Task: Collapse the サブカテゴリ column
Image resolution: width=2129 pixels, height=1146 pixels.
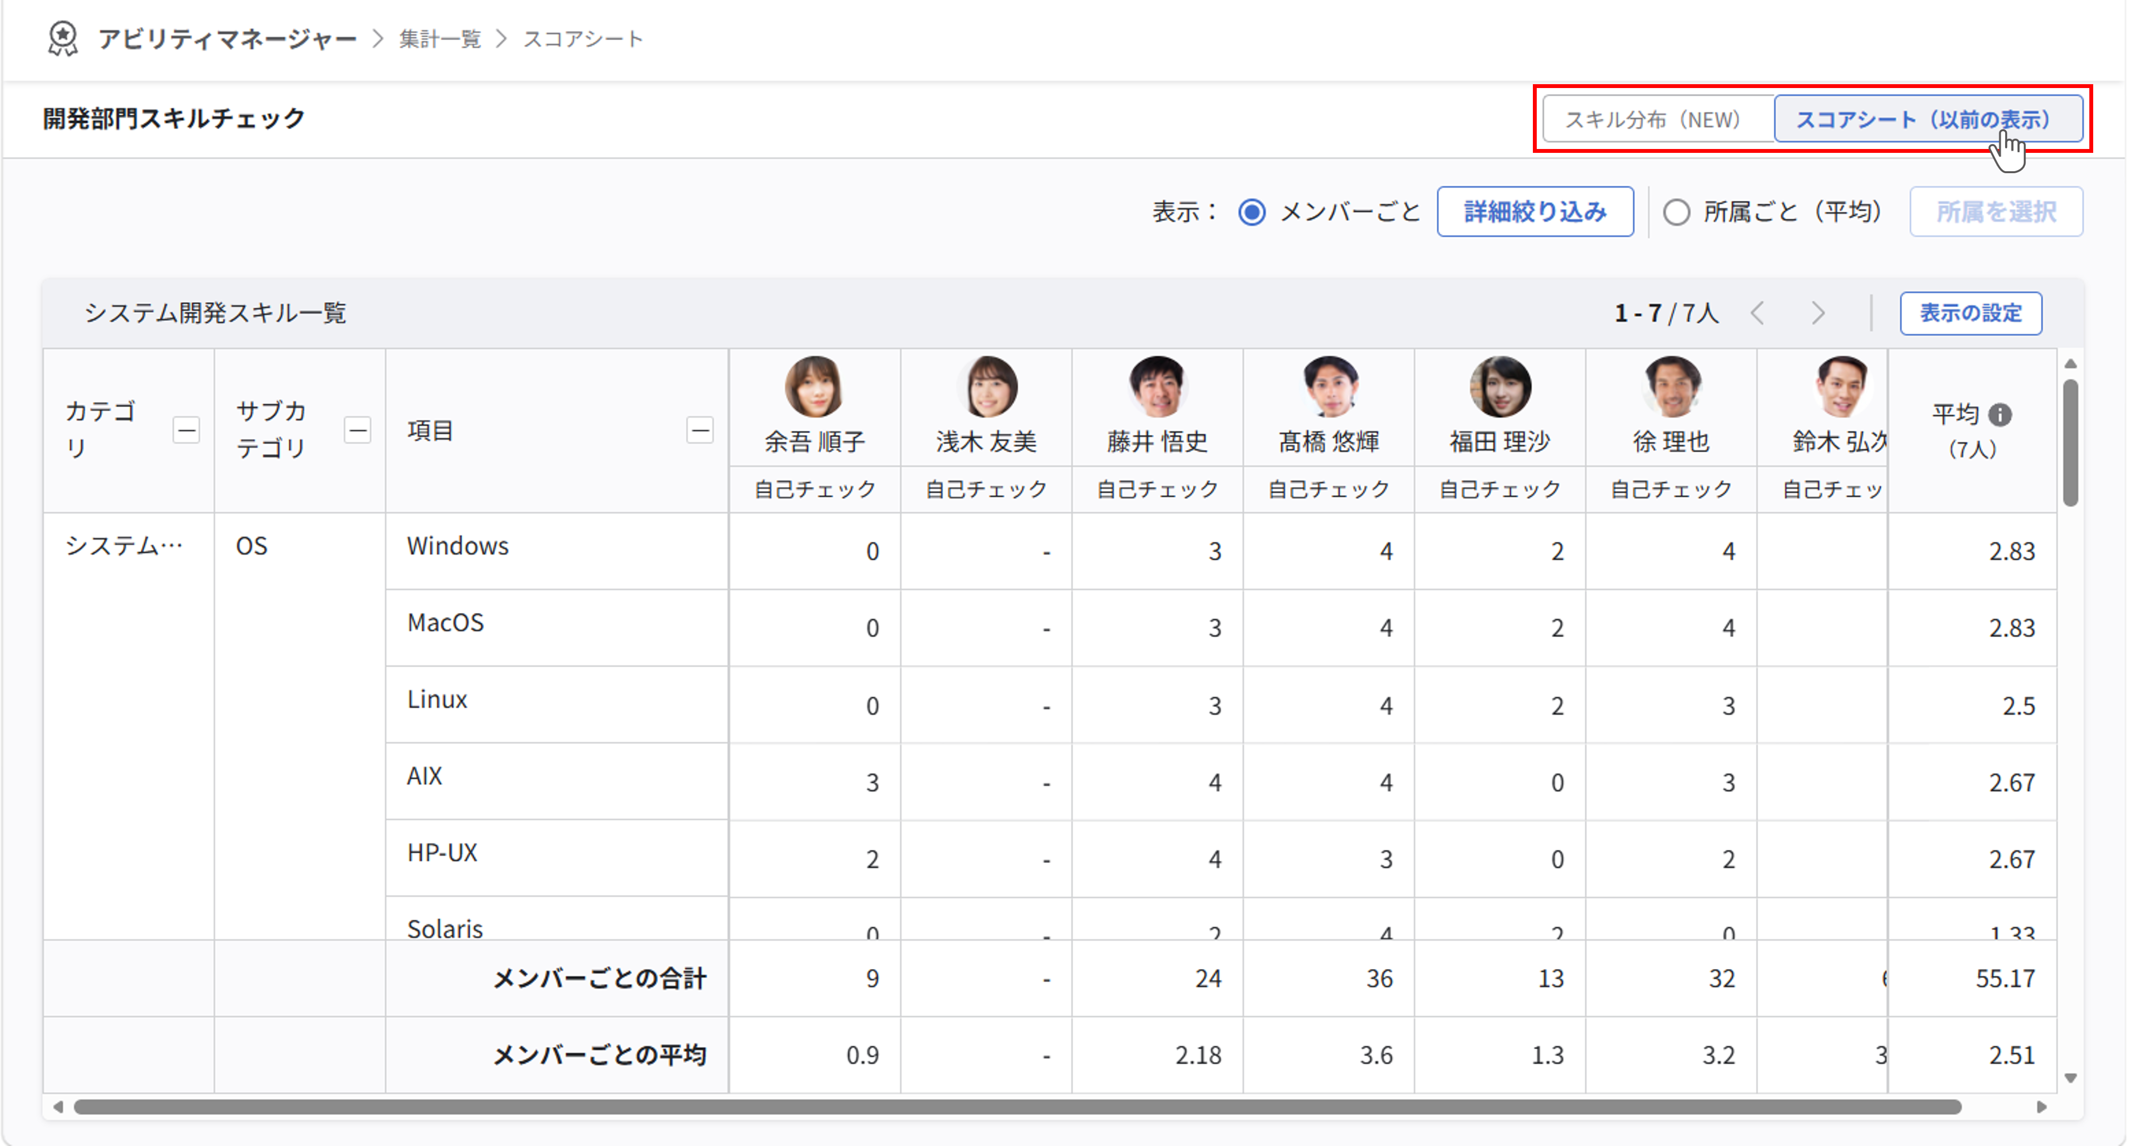Action: coord(358,431)
